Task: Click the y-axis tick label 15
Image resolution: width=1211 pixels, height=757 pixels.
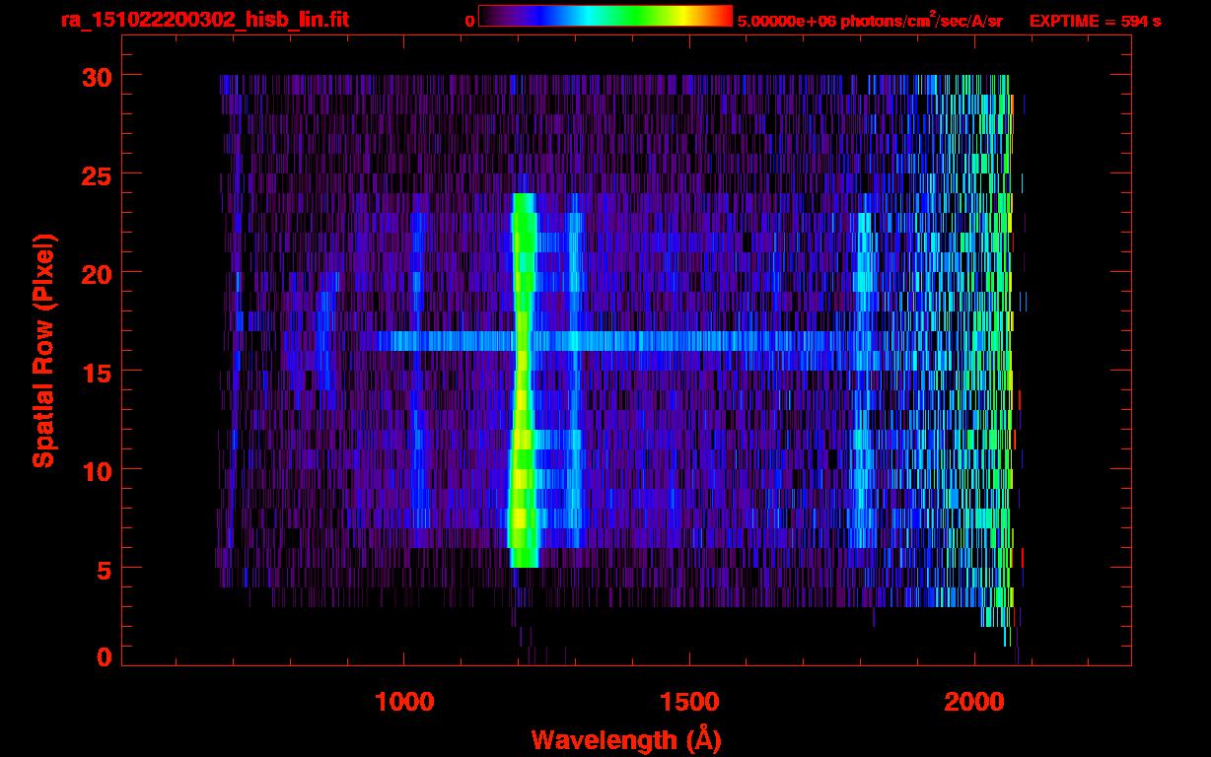Action: [96, 372]
